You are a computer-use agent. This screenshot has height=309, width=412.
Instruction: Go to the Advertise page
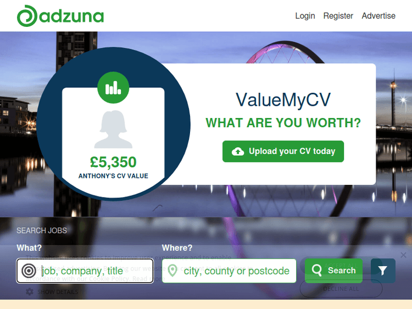(378, 16)
